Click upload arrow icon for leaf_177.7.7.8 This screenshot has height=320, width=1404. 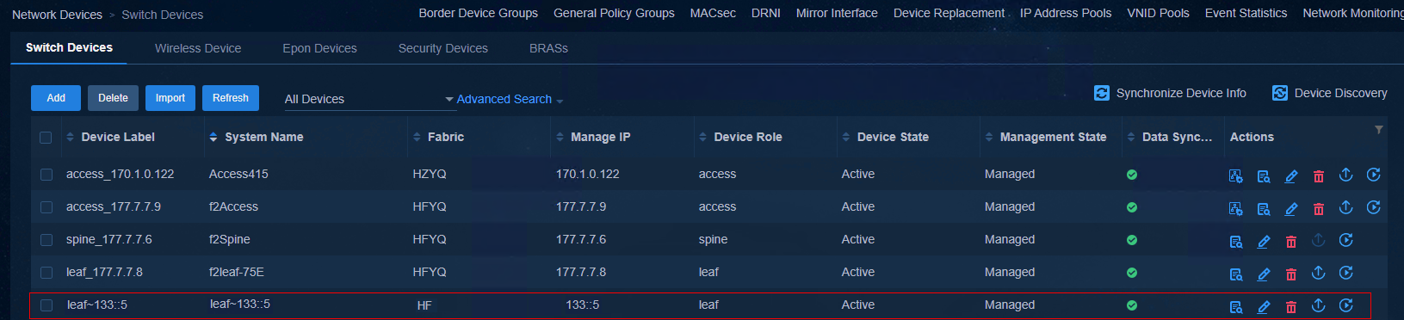tap(1318, 273)
